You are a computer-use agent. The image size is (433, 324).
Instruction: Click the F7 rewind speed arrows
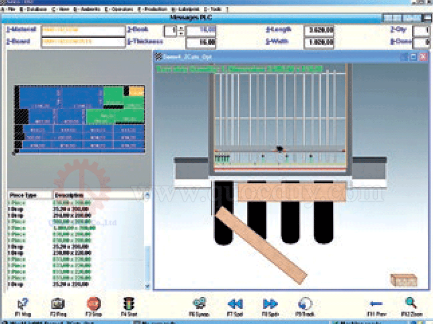tap(234, 303)
